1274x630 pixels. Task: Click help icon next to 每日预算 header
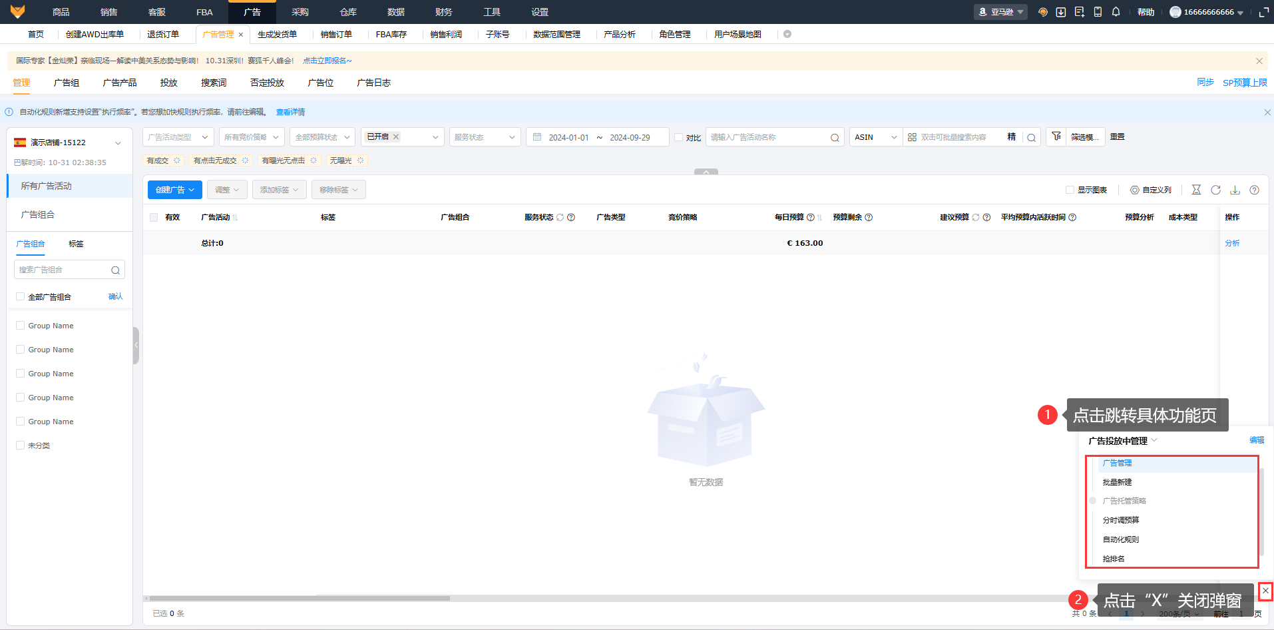coord(811,217)
